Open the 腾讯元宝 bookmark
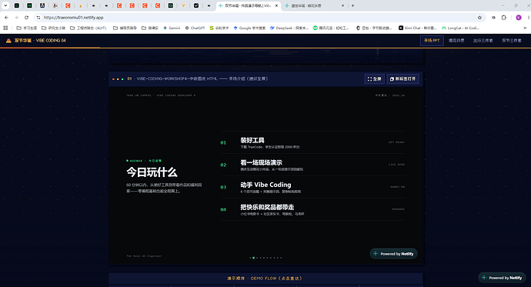 331,28
